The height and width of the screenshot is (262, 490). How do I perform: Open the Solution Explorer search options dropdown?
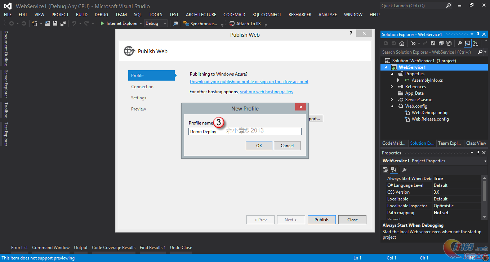pos(485,53)
